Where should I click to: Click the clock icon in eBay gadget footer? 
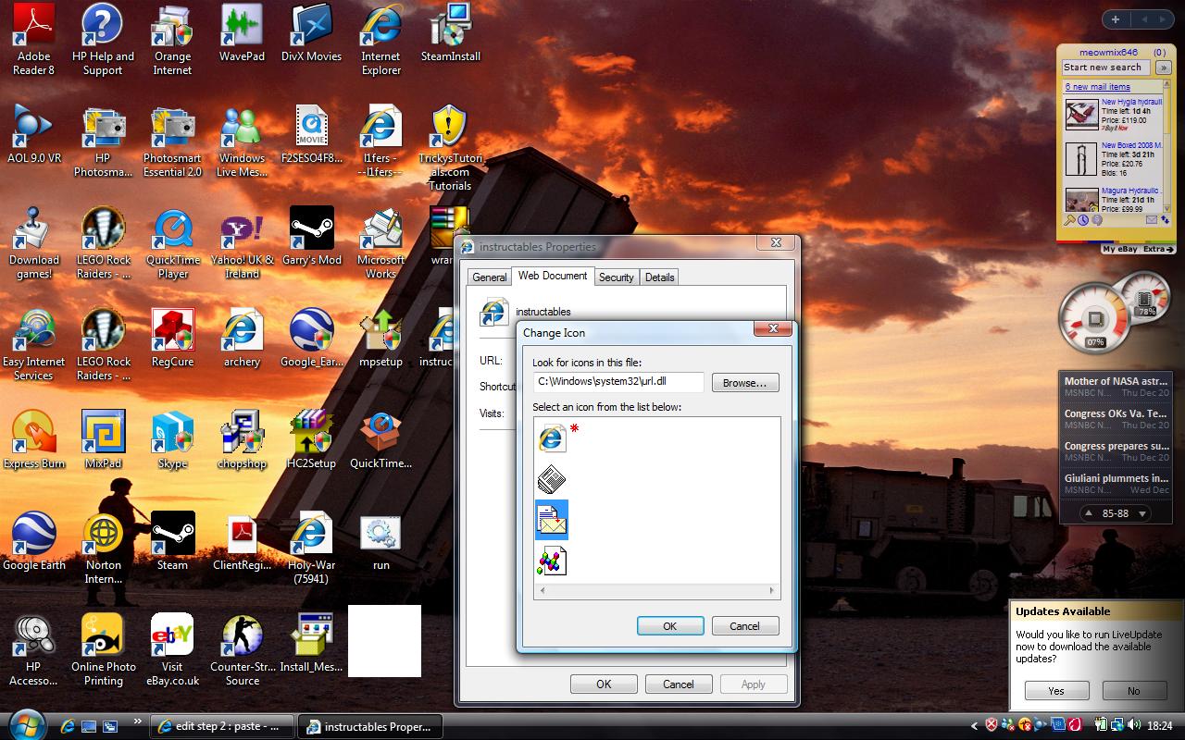[x=1083, y=220]
